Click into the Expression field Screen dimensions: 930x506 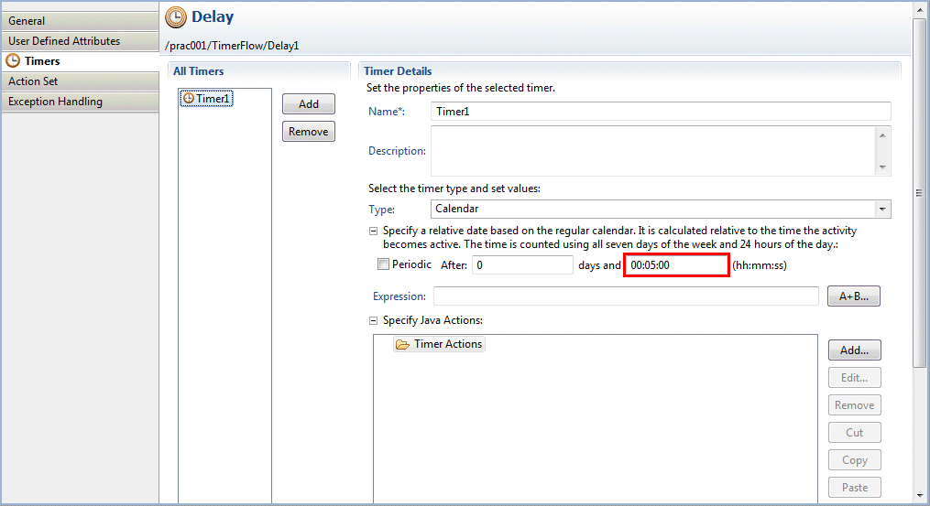[x=626, y=296]
